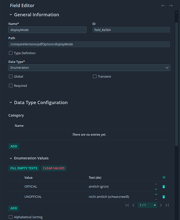Viewport: 180px width, 220px height.
Task: Click the red CLEAR VALUES button
Action: click(x=54, y=168)
